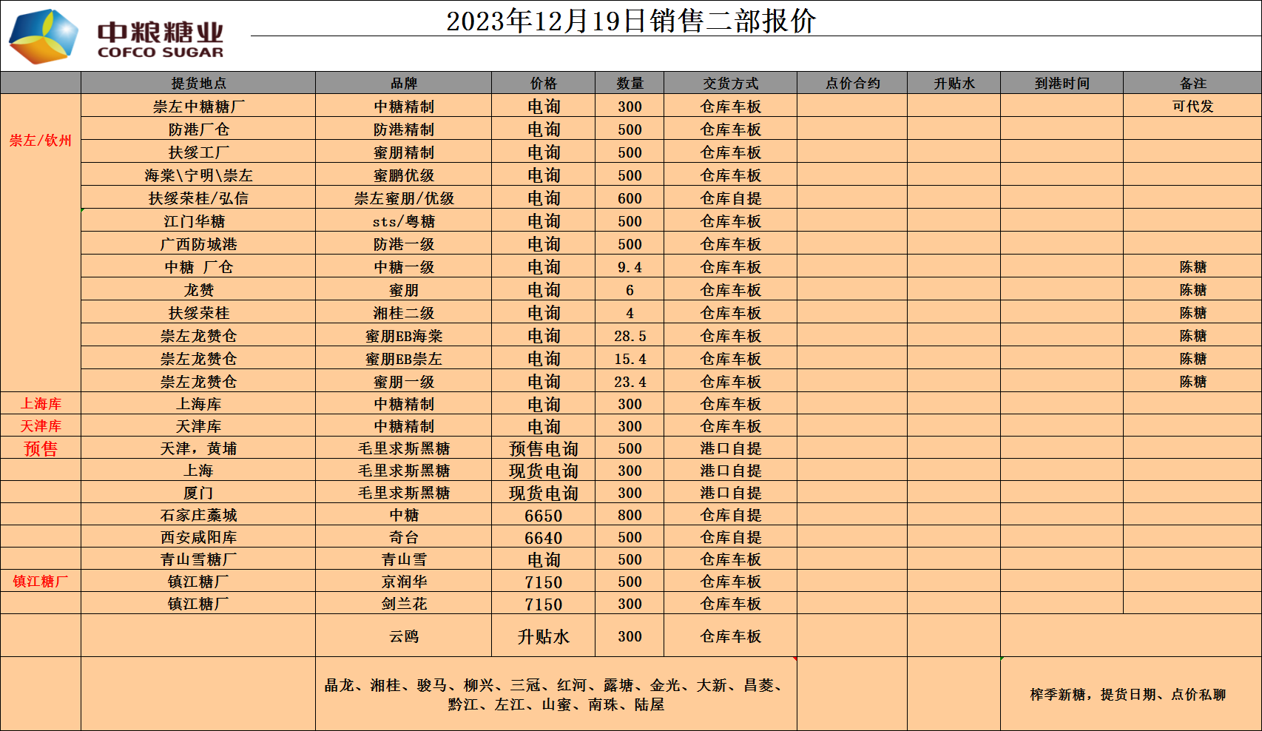Select the sts/粤糖 brand cell
The height and width of the screenshot is (731, 1262).
(403, 221)
